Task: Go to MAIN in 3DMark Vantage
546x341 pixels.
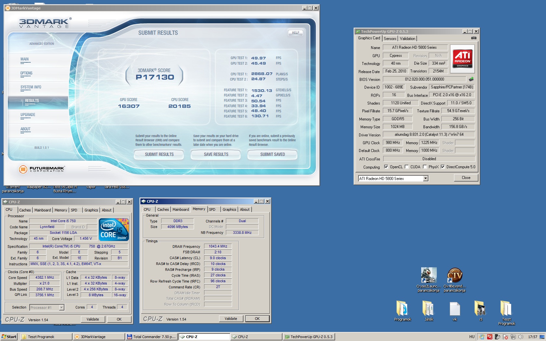Action: [24, 59]
